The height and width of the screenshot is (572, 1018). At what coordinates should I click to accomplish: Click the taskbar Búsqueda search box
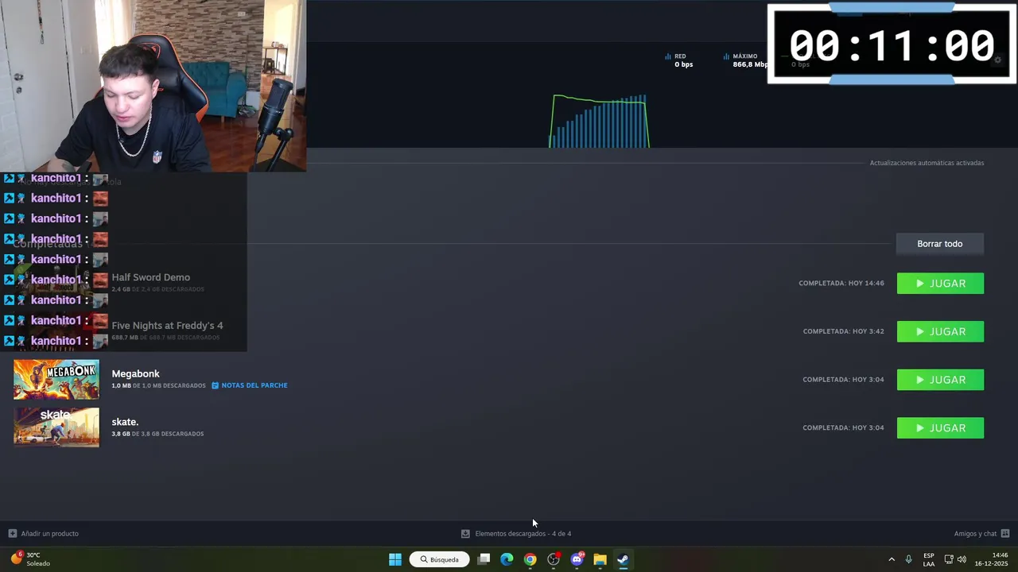(x=440, y=559)
